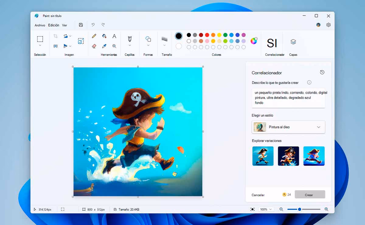The width and height of the screenshot is (365, 225).
Task: Expand the Formas shapes chevron
Action: [148, 46]
